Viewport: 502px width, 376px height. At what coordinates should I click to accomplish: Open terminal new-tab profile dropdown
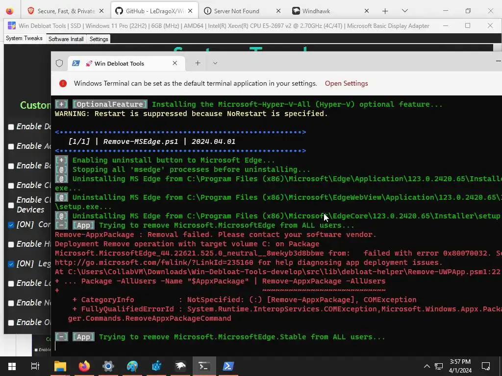tap(215, 63)
